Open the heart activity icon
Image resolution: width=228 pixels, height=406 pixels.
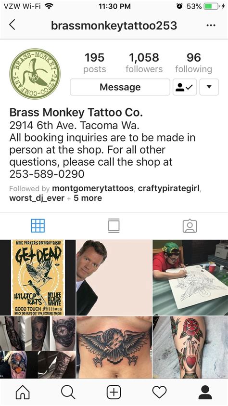coord(159,392)
